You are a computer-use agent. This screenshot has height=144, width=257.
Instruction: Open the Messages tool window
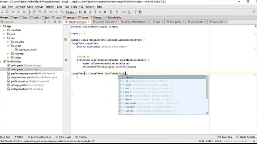click(x=63, y=137)
